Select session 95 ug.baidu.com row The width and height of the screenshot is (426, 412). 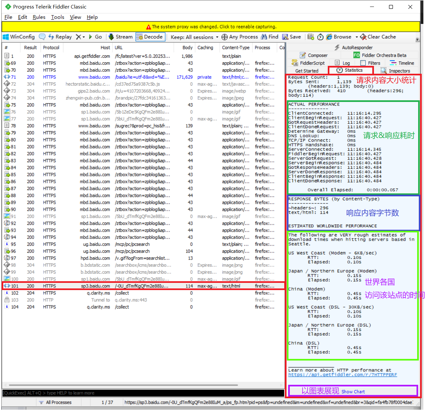coord(143,244)
